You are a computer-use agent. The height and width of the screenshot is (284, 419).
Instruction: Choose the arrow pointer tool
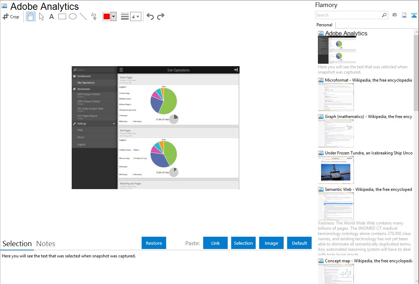[41, 16]
